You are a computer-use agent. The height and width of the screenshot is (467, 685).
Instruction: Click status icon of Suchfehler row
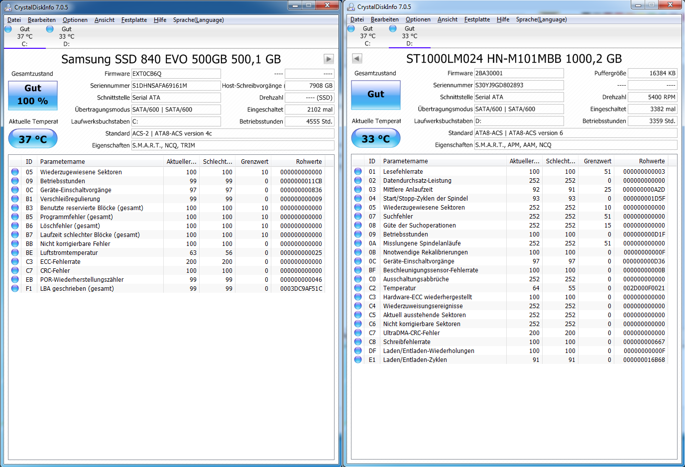pyautogui.click(x=358, y=216)
